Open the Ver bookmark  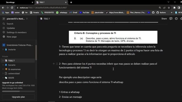[25, 12]
